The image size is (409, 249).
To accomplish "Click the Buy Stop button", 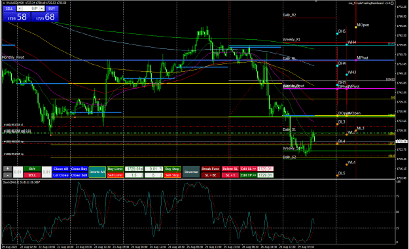I will [172, 169].
